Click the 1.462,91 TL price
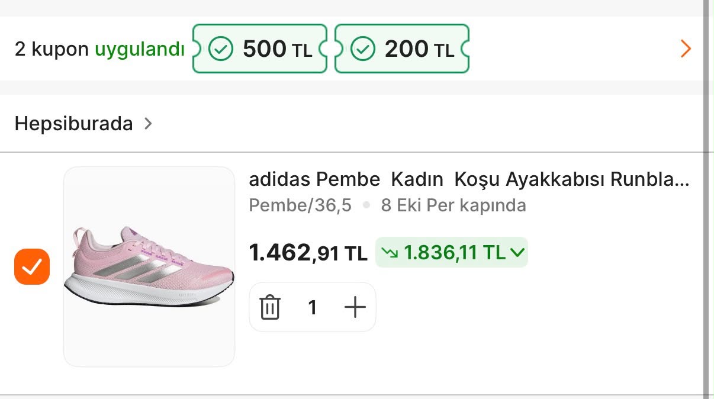Viewport: 714px width, 399px height. pos(308,253)
